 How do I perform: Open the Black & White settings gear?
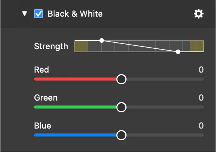(199, 14)
